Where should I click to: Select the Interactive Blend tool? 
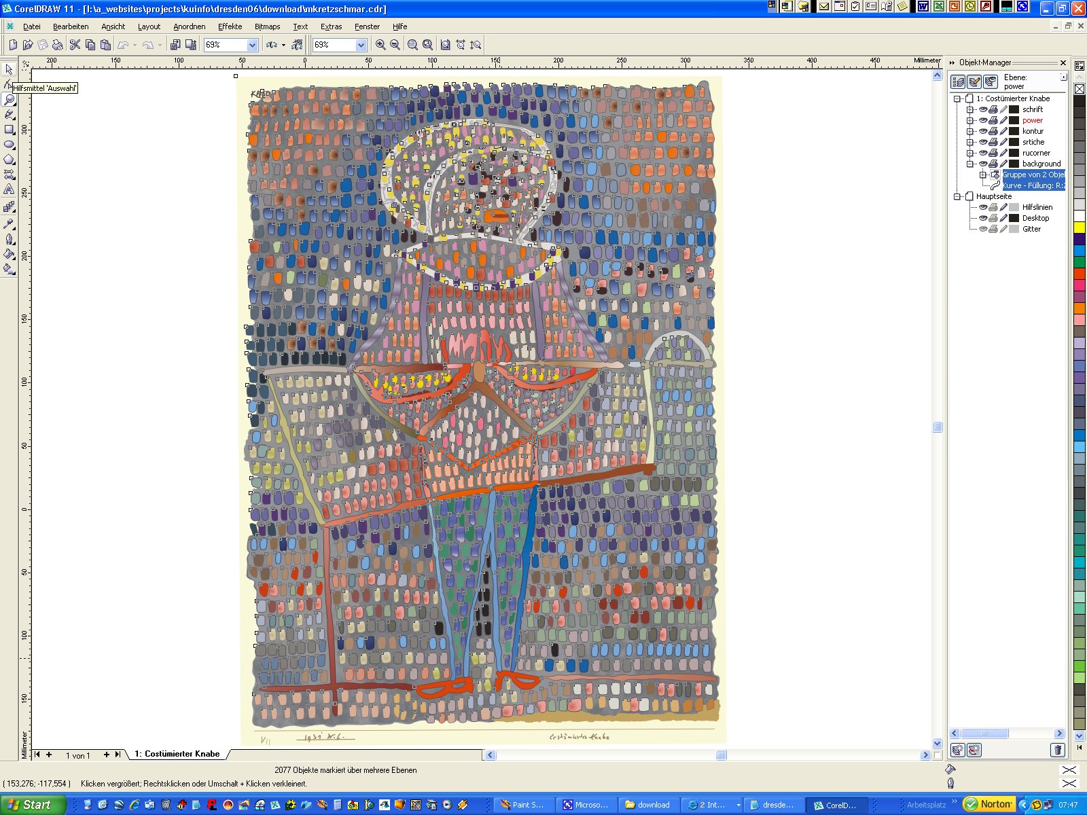pos(9,206)
